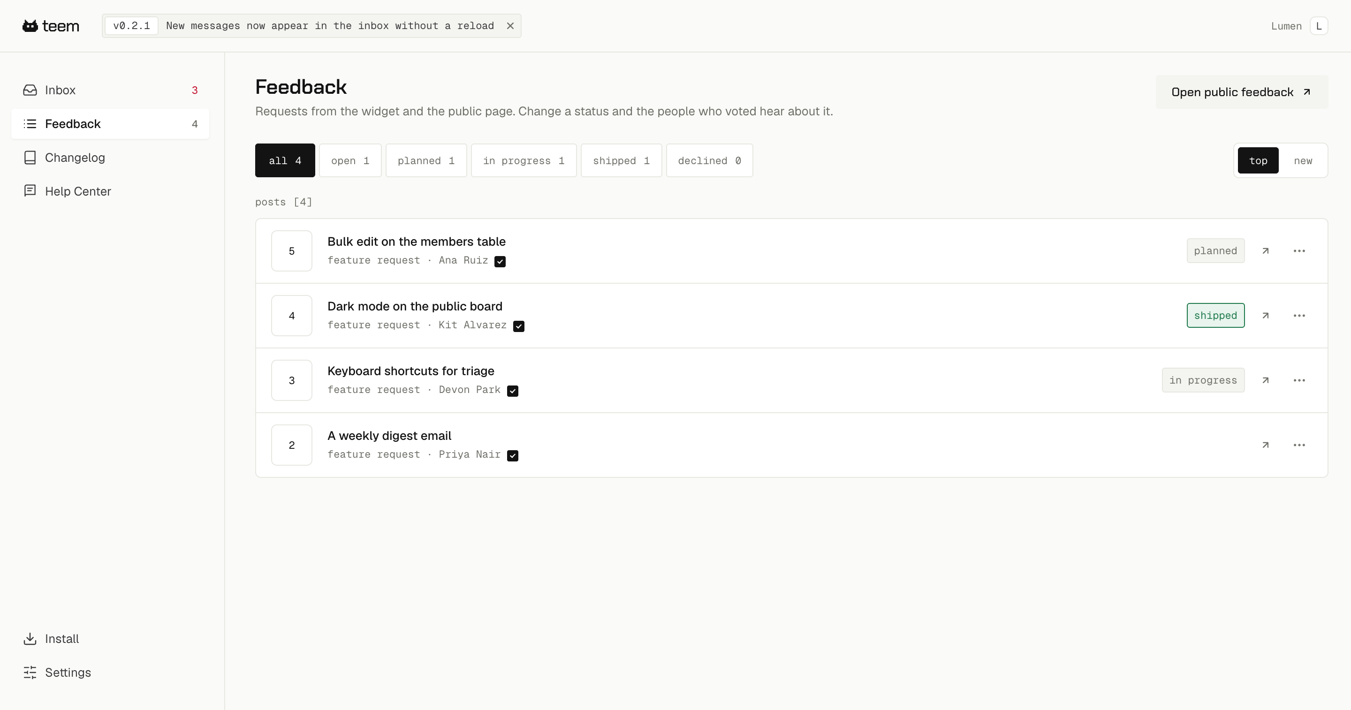1351x710 pixels.
Task: Open the Dark mode on the public board title
Action: pyautogui.click(x=415, y=306)
